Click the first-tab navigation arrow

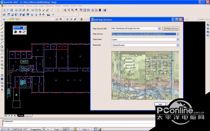point(6,116)
